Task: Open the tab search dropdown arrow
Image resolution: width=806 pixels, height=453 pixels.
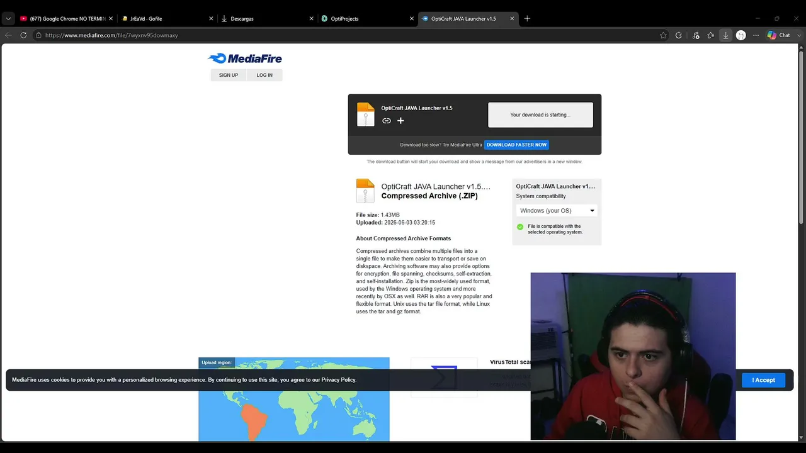Action: (x=8, y=19)
